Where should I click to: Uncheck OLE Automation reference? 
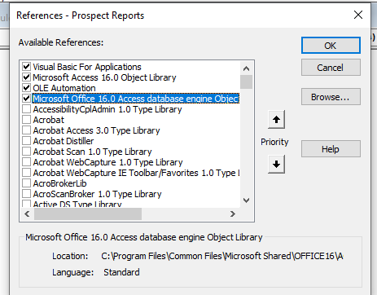(x=26, y=88)
